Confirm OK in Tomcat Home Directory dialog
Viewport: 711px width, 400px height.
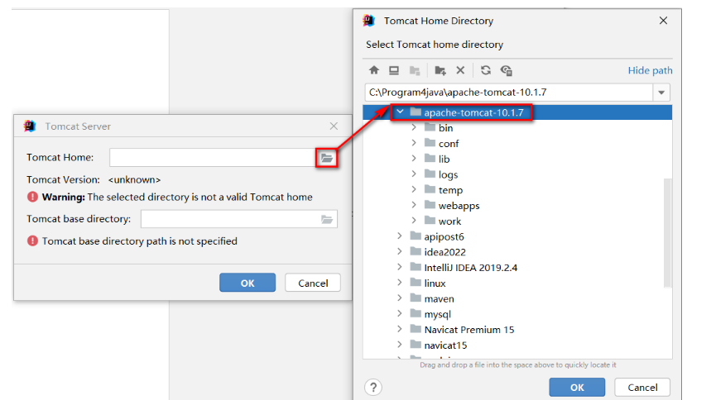(x=577, y=388)
